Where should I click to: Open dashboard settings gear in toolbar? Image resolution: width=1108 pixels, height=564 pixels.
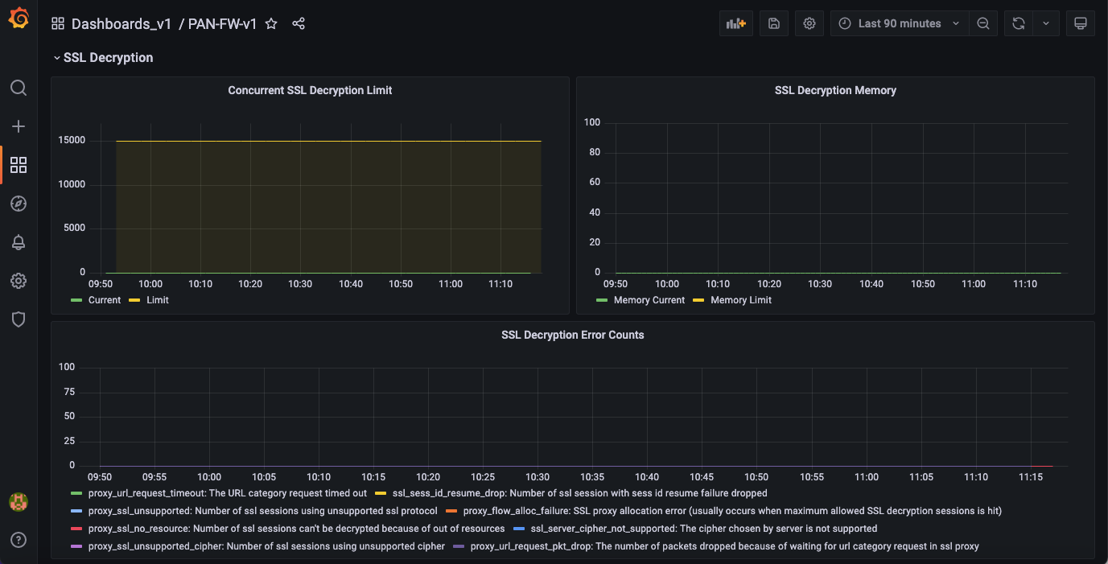pos(809,23)
